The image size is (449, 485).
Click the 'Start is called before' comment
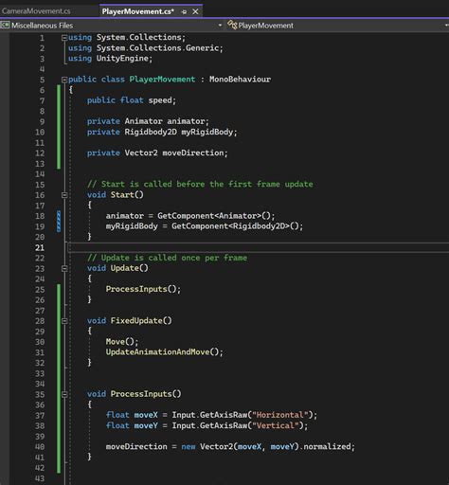[200, 184]
